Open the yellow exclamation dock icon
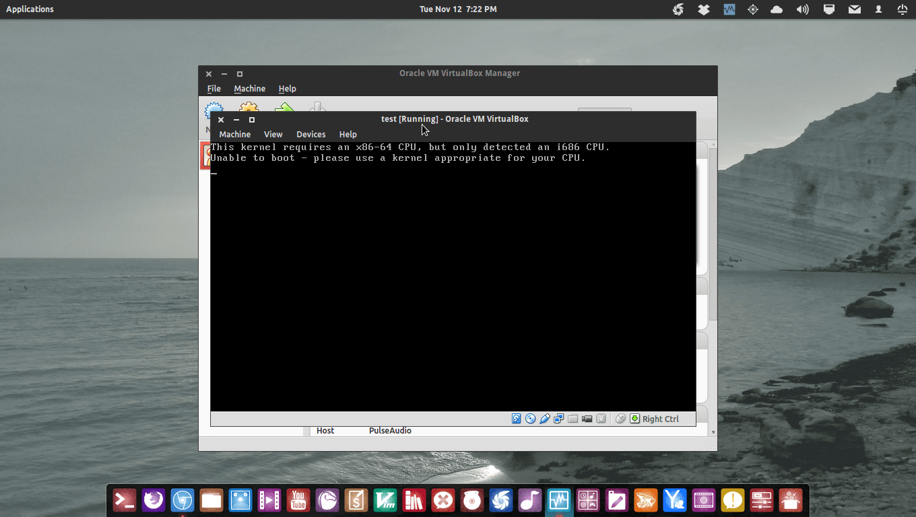This screenshot has height=517, width=916. [x=733, y=500]
